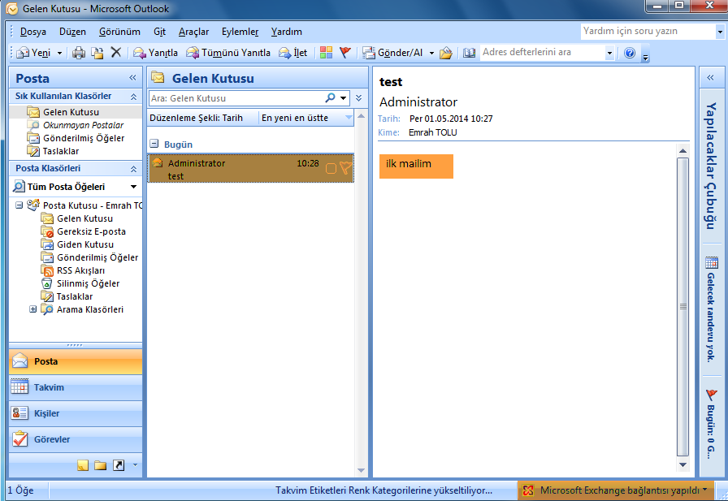This screenshot has height=501, width=728.
Task: Click the Exchange connection status icon
Action: [x=528, y=490]
